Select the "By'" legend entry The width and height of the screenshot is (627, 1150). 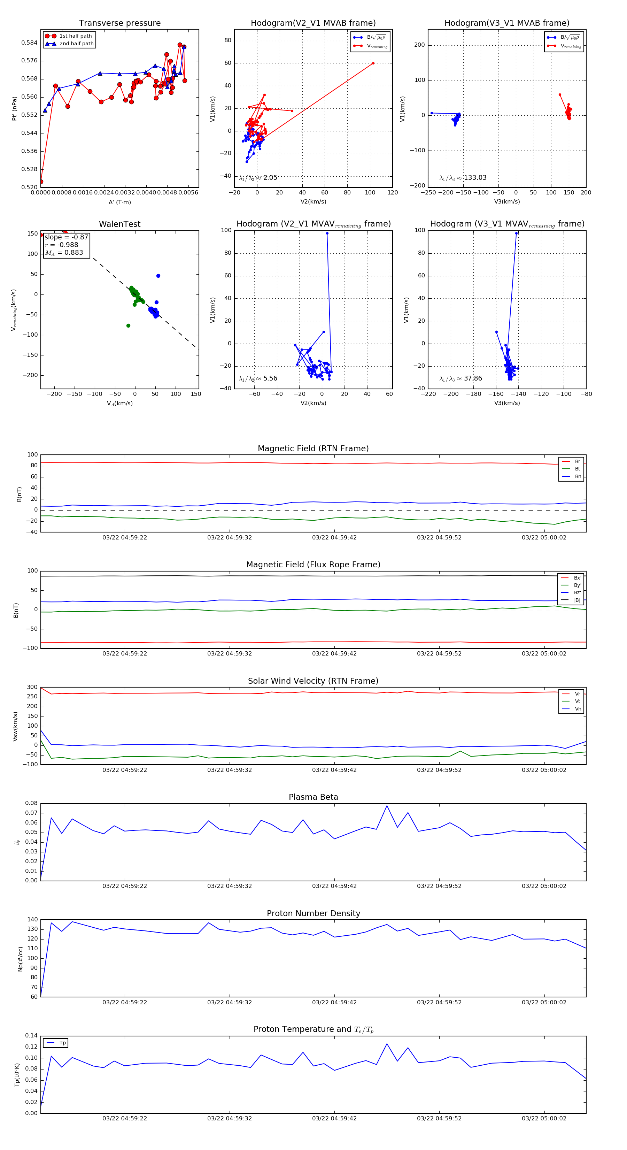(571, 585)
